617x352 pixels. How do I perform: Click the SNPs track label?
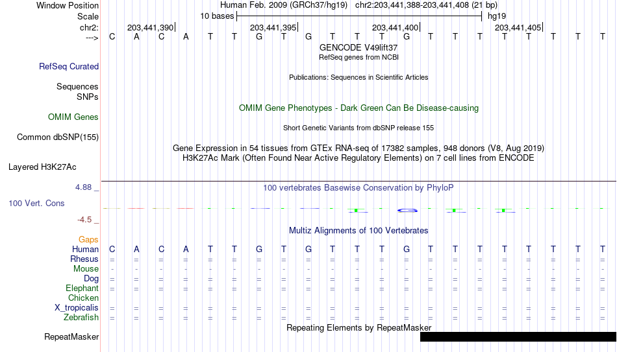[88, 97]
